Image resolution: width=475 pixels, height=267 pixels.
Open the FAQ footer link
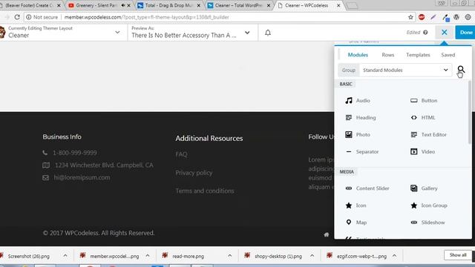[x=181, y=154]
